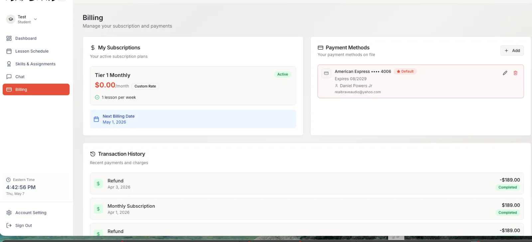Delete the American Express card with trash icon

pyautogui.click(x=515, y=73)
